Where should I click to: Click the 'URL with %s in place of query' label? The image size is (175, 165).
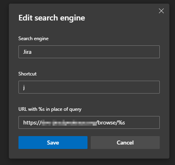50,109
